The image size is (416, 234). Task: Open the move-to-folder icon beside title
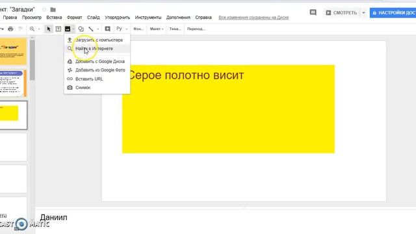(53, 10)
